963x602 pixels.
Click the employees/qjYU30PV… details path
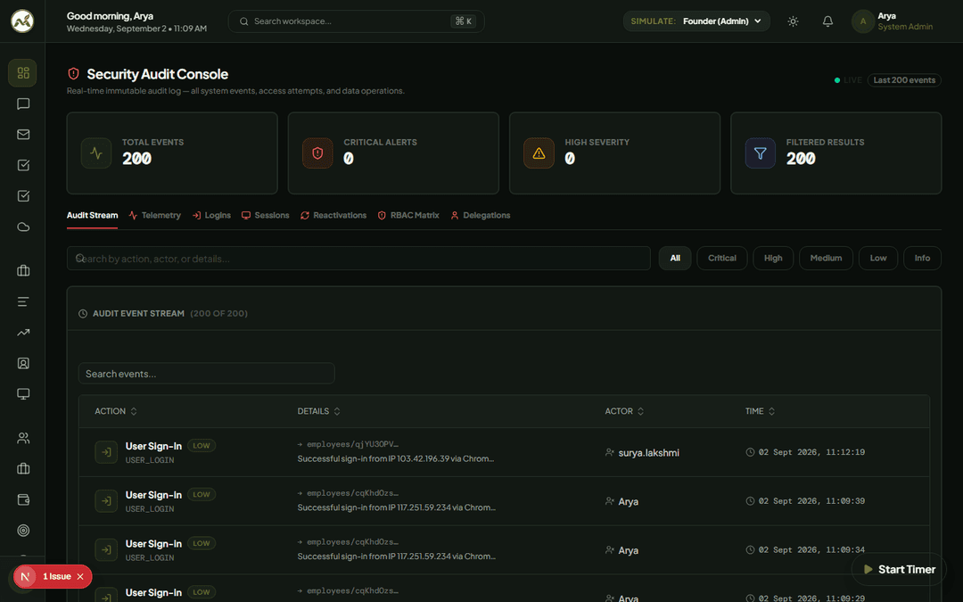pyautogui.click(x=352, y=444)
